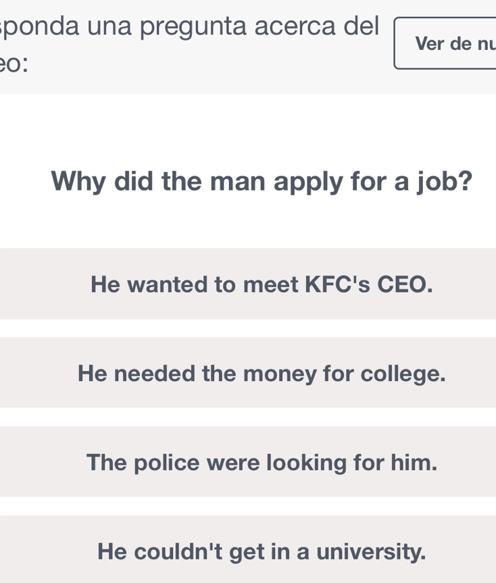Replay the video with "Ver de nuevo"

446,44
